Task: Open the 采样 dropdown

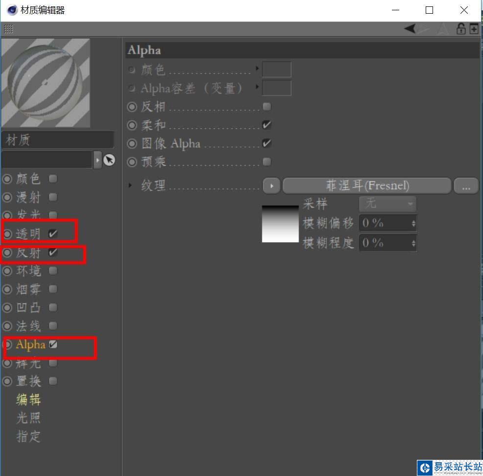Action: point(388,204)
